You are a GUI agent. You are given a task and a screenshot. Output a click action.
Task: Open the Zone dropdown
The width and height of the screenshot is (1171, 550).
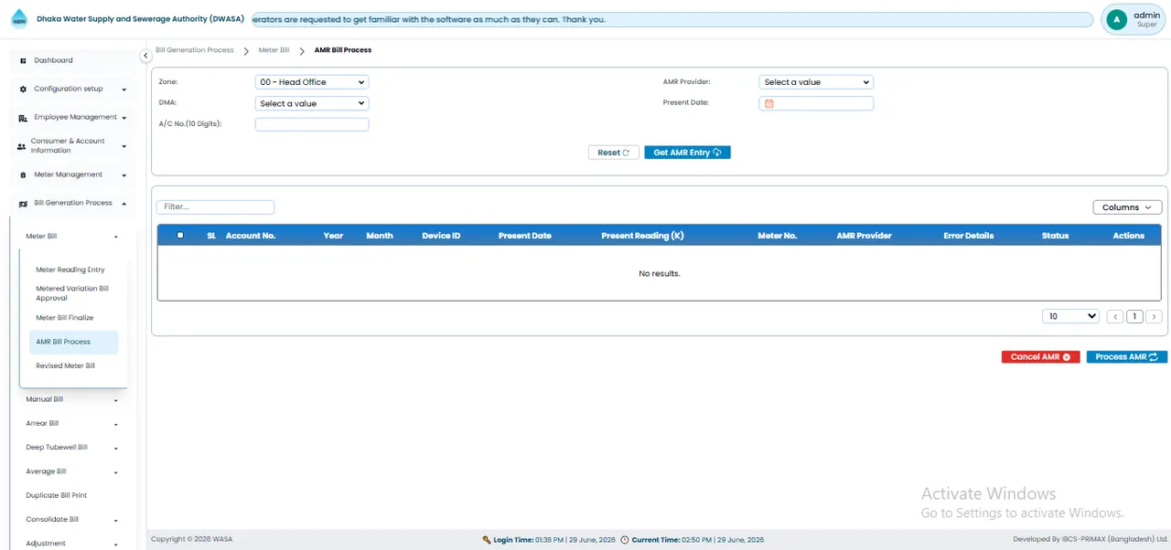pos(312,82)
